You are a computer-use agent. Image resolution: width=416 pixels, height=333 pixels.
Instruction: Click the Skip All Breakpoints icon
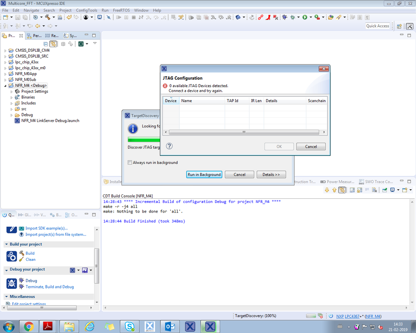[x=109, y=17]
